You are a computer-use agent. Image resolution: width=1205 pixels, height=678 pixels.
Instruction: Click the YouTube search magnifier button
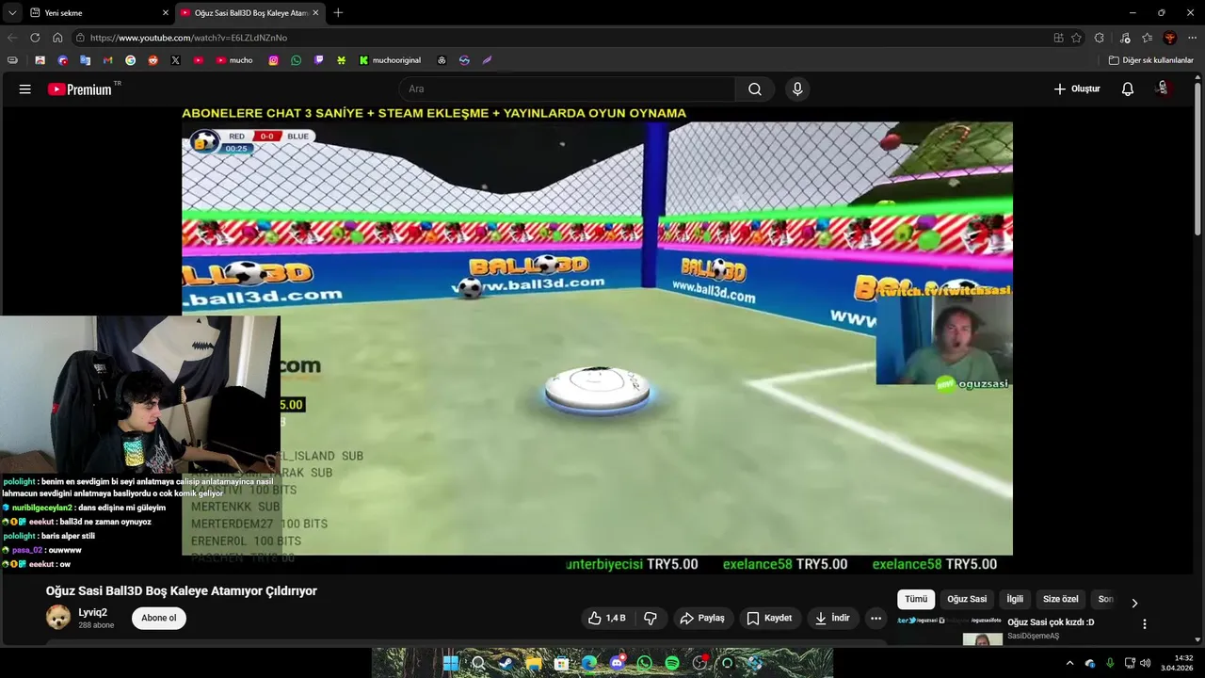(755, 89)
